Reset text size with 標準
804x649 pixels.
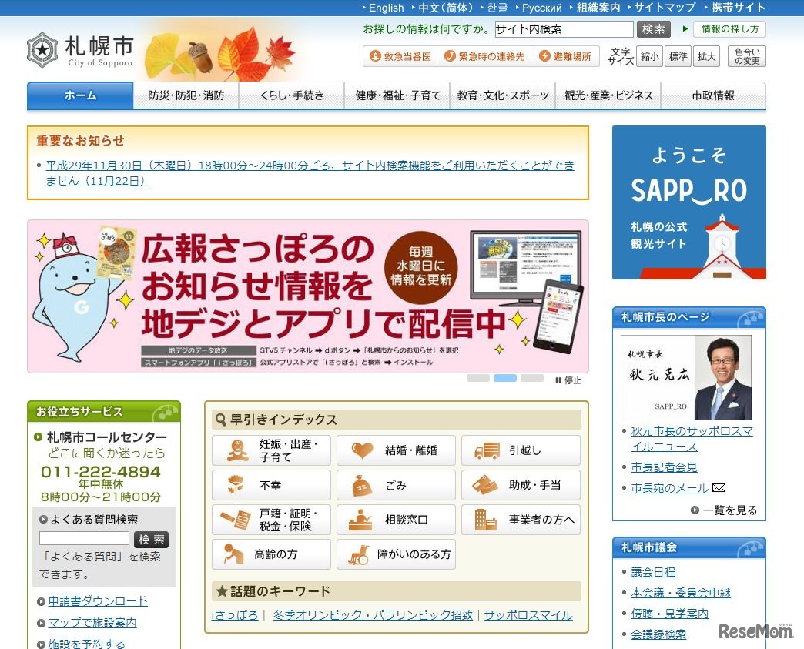coord(678,56)
